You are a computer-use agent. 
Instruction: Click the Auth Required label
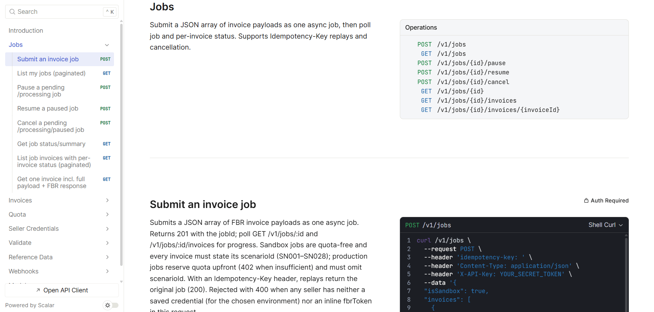coord(610,200)
